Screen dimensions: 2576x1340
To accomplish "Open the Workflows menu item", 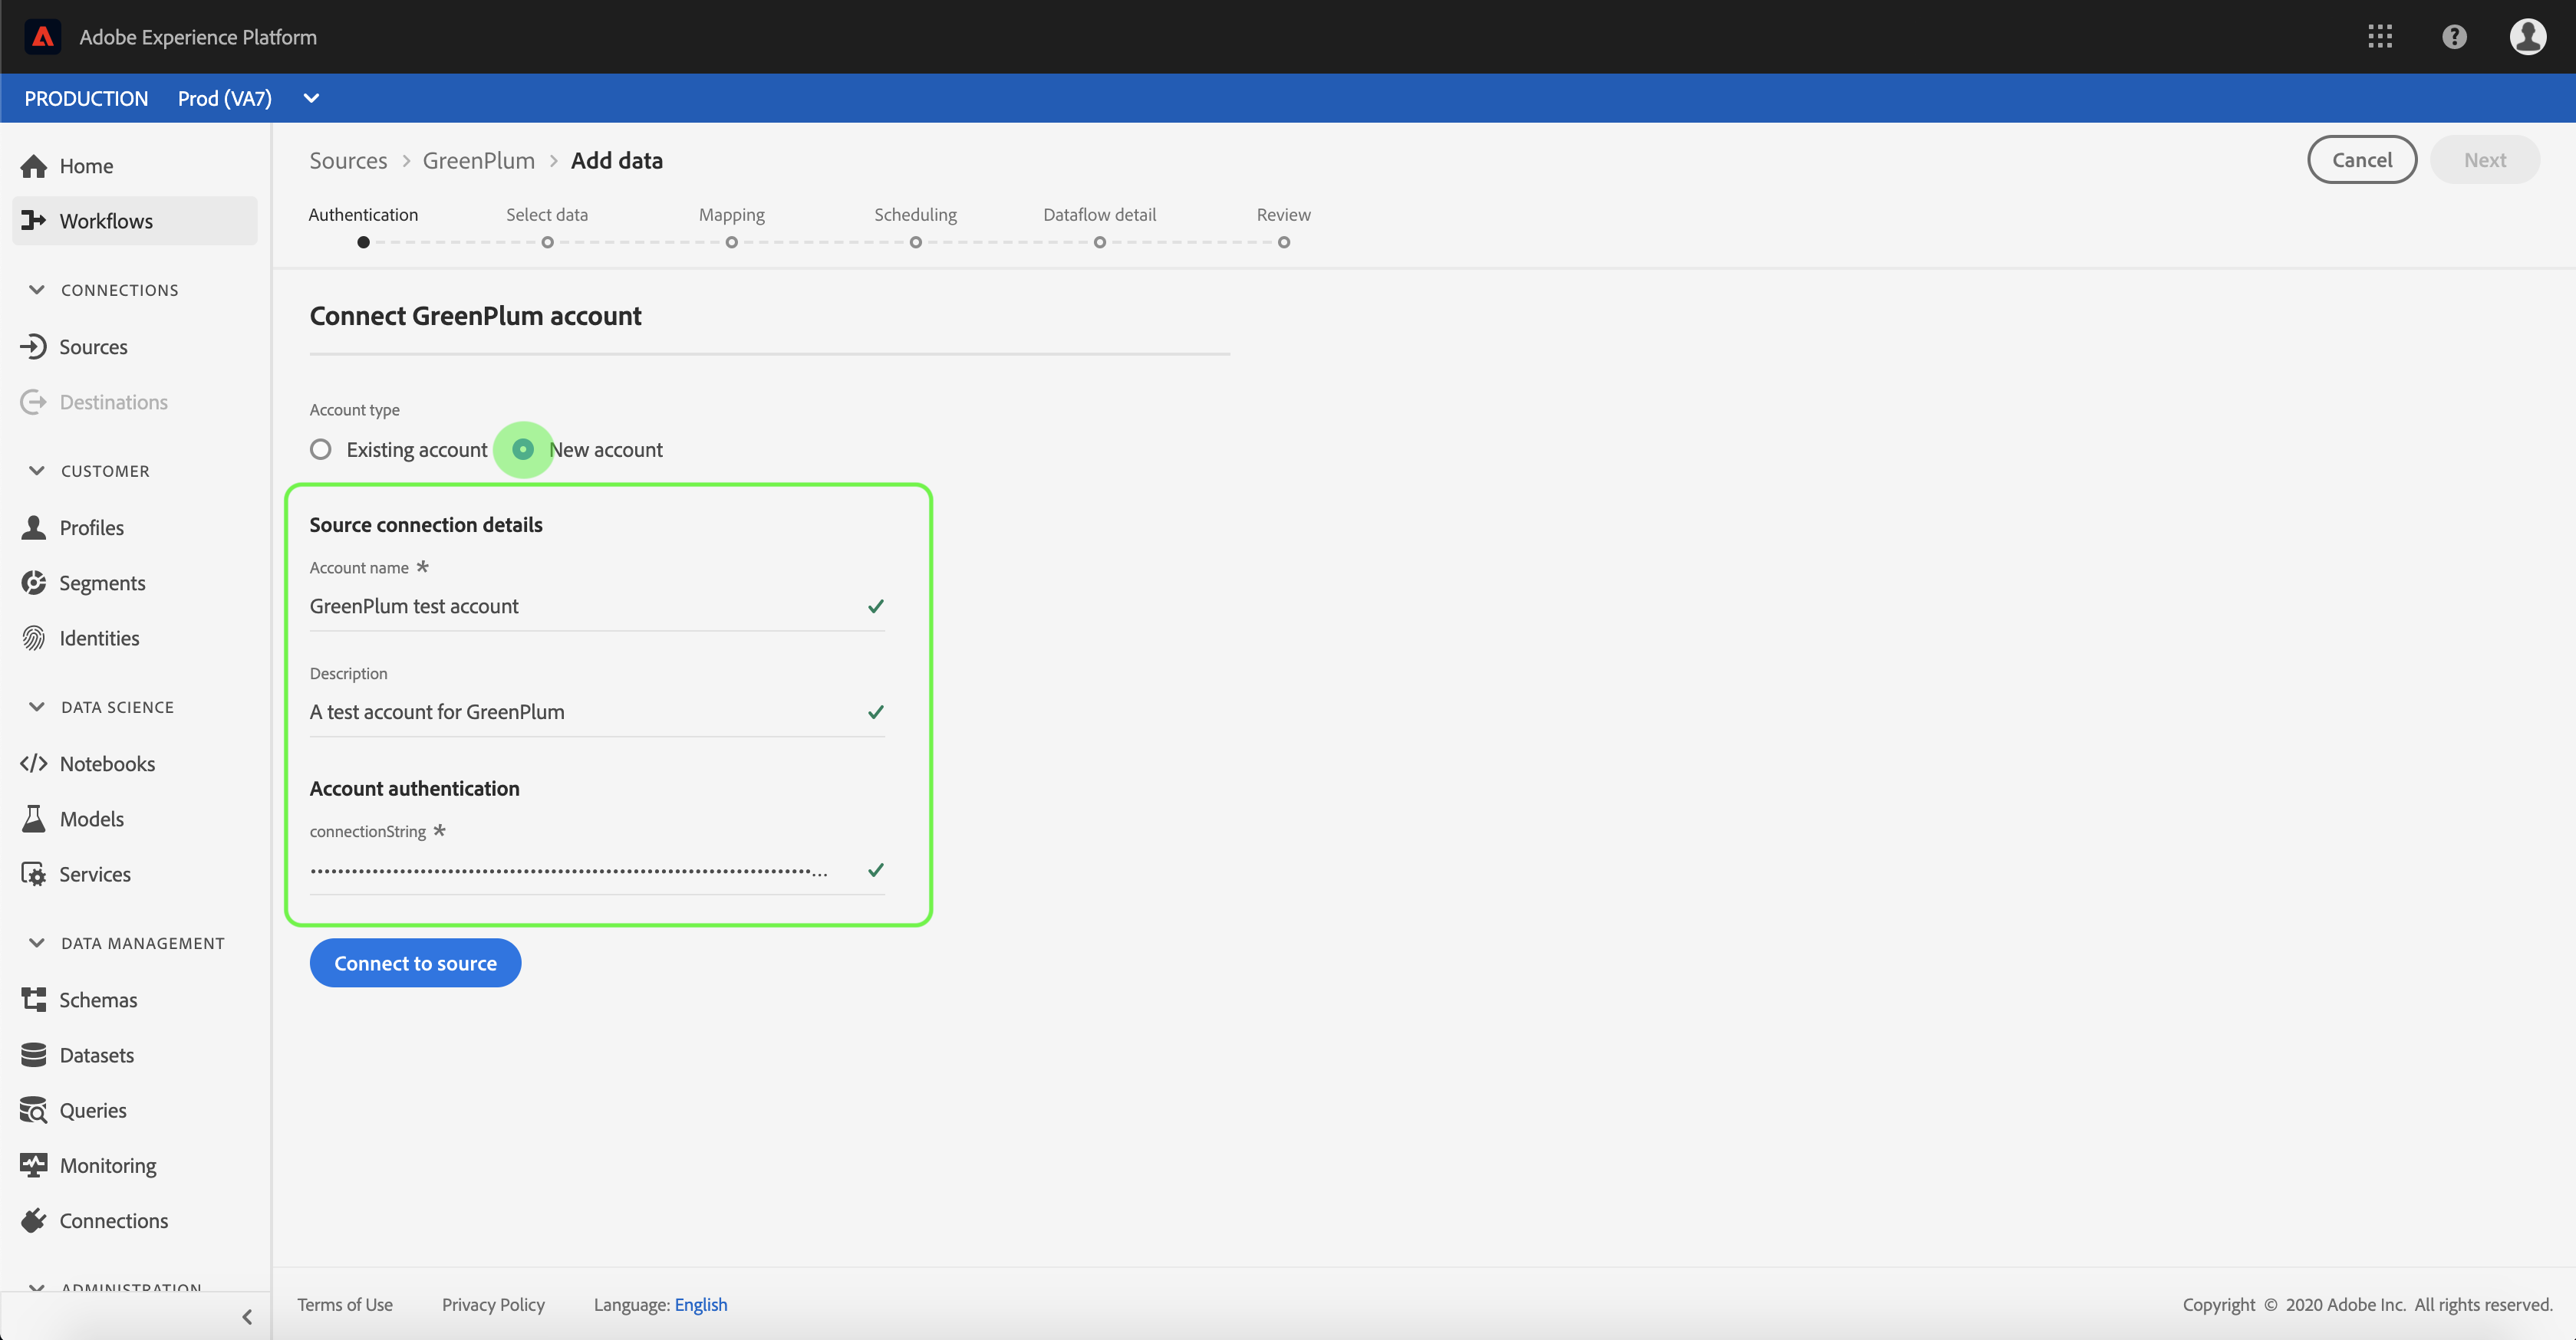I will (106, 221).
